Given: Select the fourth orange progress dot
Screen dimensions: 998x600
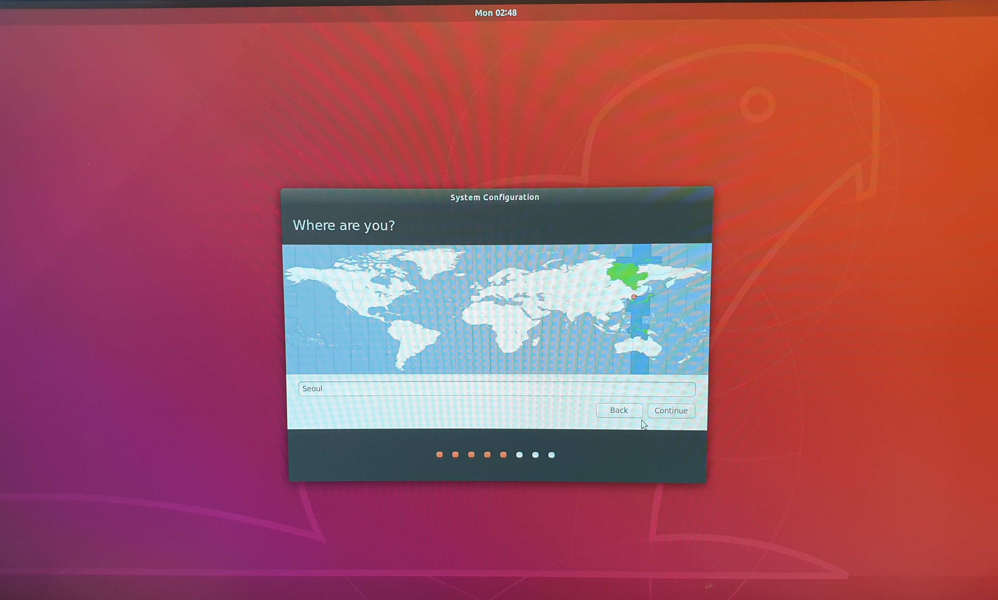Looking at the screenshot, I should (x=487, y=455).
